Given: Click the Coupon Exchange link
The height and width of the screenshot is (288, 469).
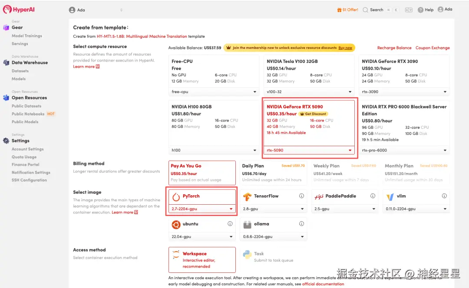Looking at the screenshot, I should coord(433,48).
